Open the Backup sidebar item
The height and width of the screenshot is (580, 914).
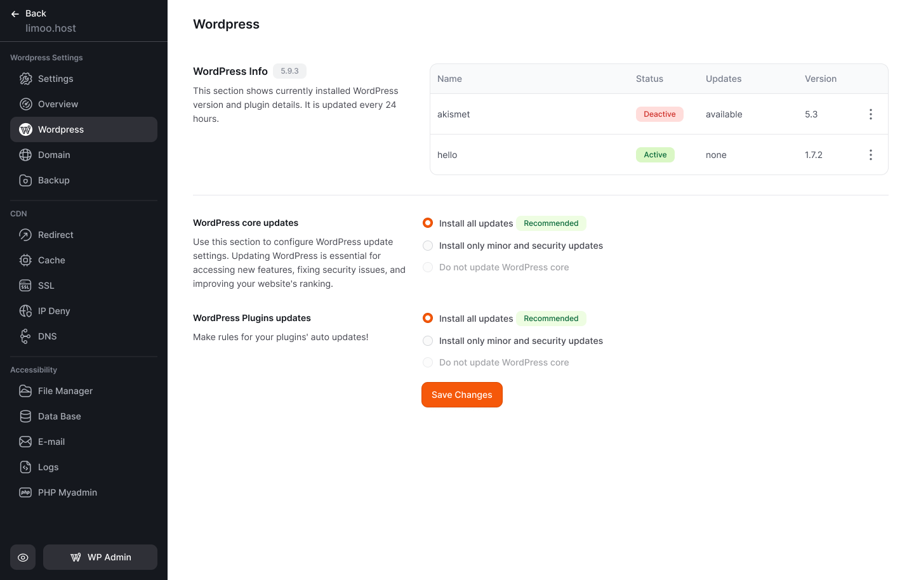click(x=84, y=180)
